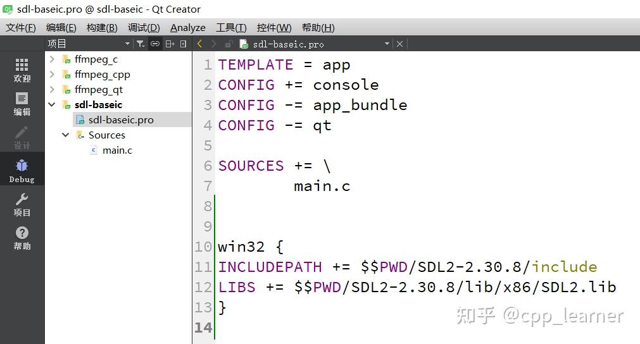The width and height of the screenshot is (640, 344).
Task: Click the split panel icon in project toolbar
Action: (x=170, y=44)
